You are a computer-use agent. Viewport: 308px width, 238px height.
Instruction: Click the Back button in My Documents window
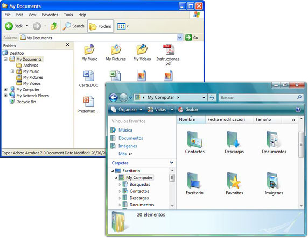[13, 26]
